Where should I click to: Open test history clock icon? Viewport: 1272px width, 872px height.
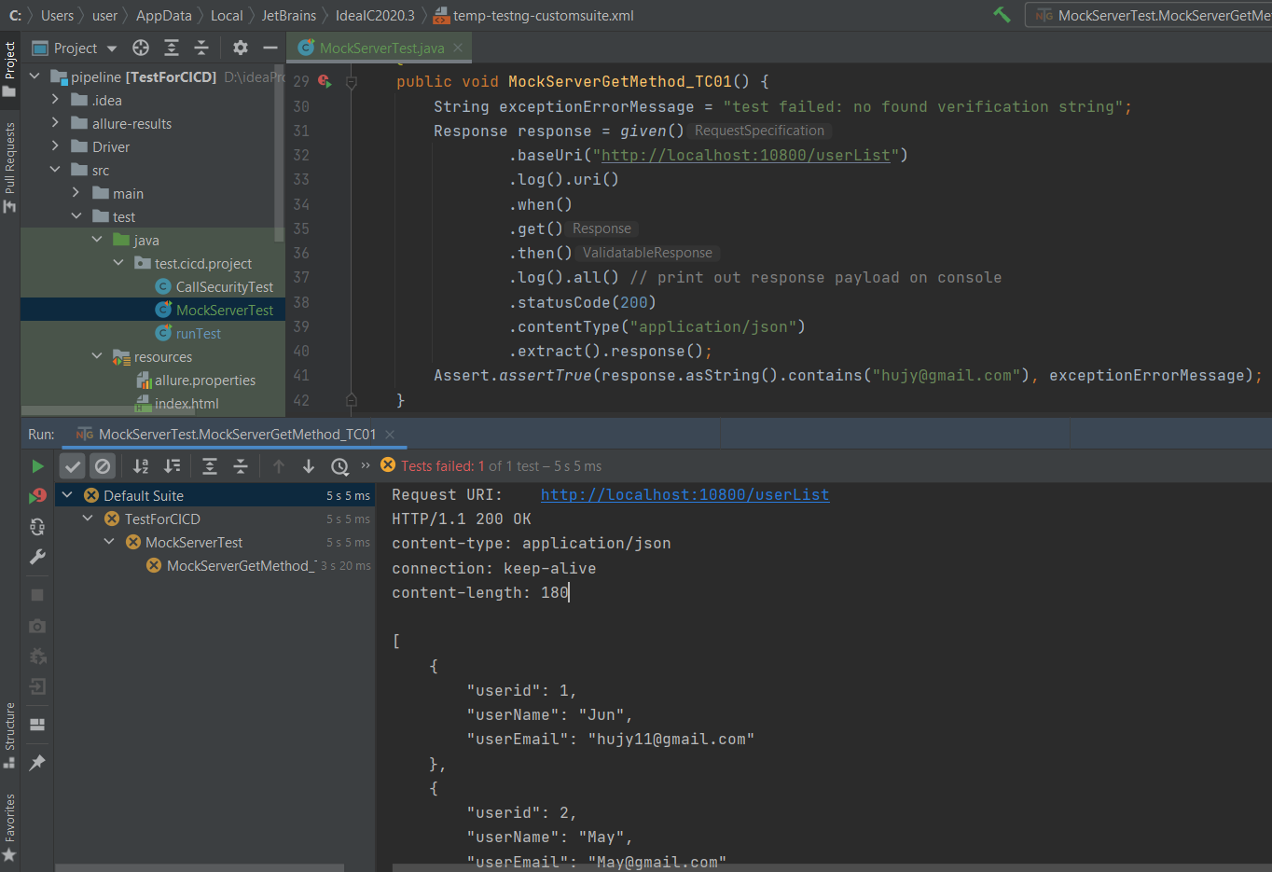(x=339, y=466)
